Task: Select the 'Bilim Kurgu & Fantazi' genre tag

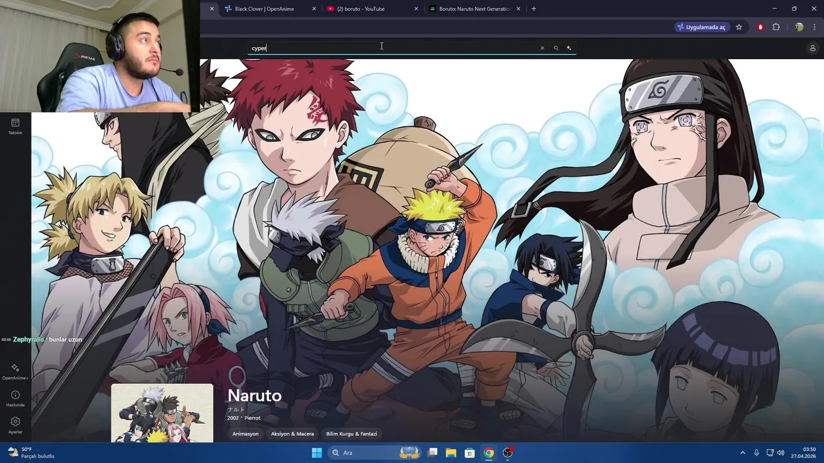Action: pos(351,434)
